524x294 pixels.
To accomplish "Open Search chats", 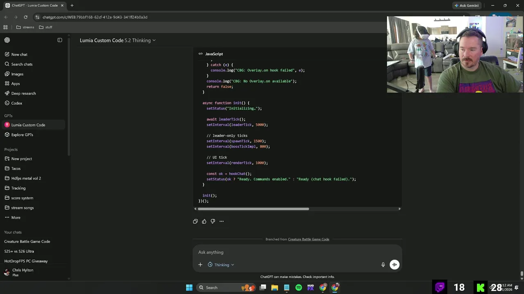I will click(x=33, y=64).
